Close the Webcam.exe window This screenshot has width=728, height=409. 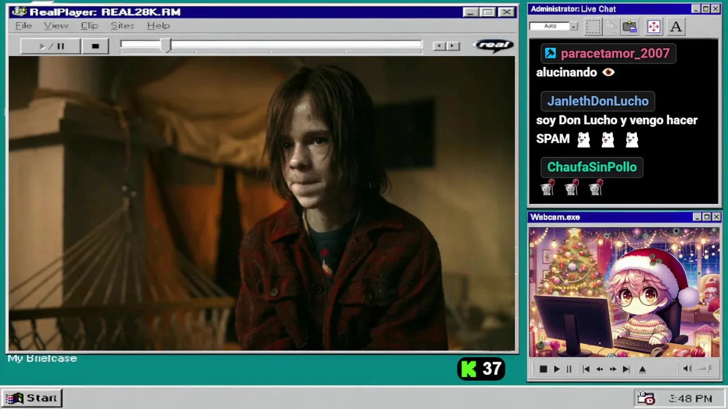point(717,217)
